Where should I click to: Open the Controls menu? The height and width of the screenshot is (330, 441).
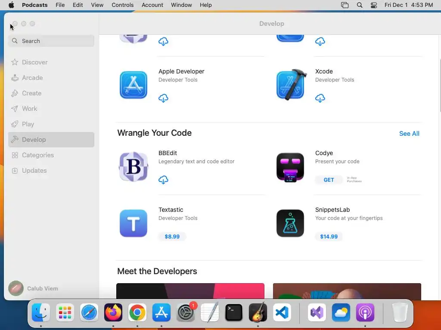122,5
